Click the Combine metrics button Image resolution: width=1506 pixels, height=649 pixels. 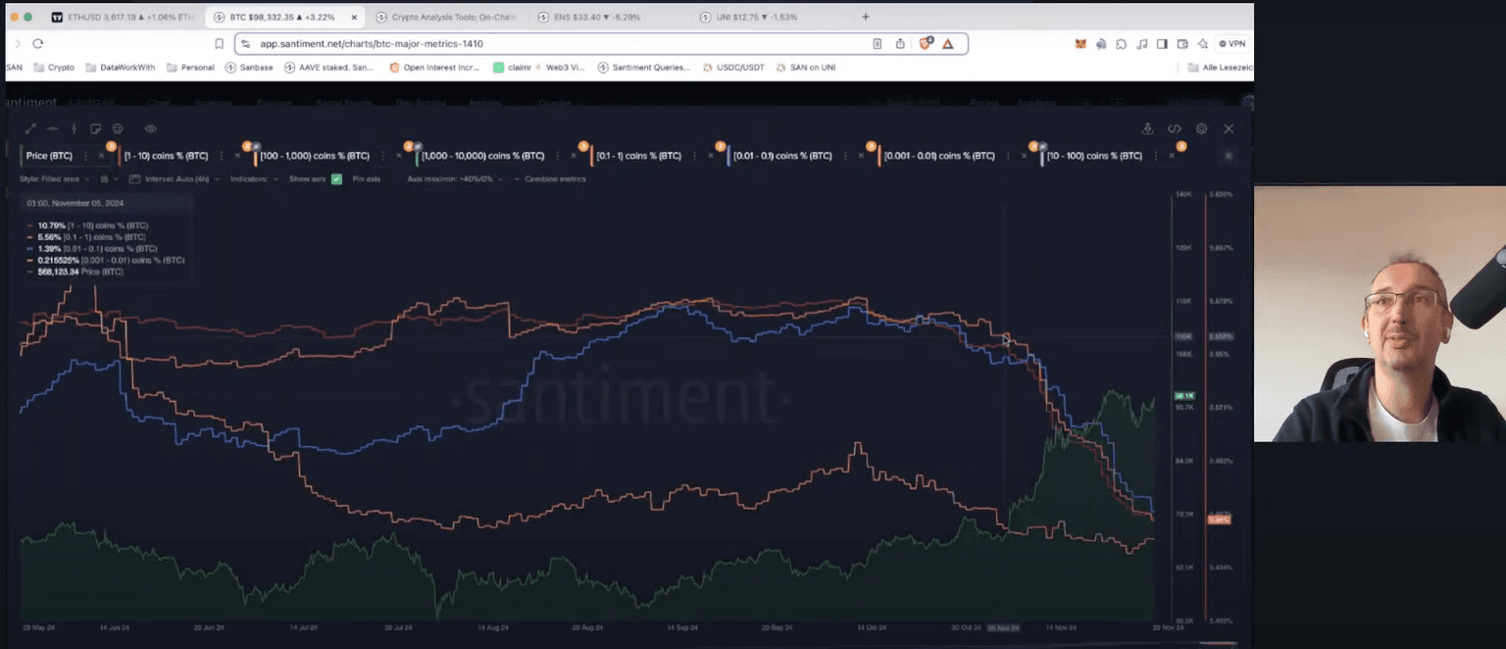pyautogui.click(x=555, y=179)
